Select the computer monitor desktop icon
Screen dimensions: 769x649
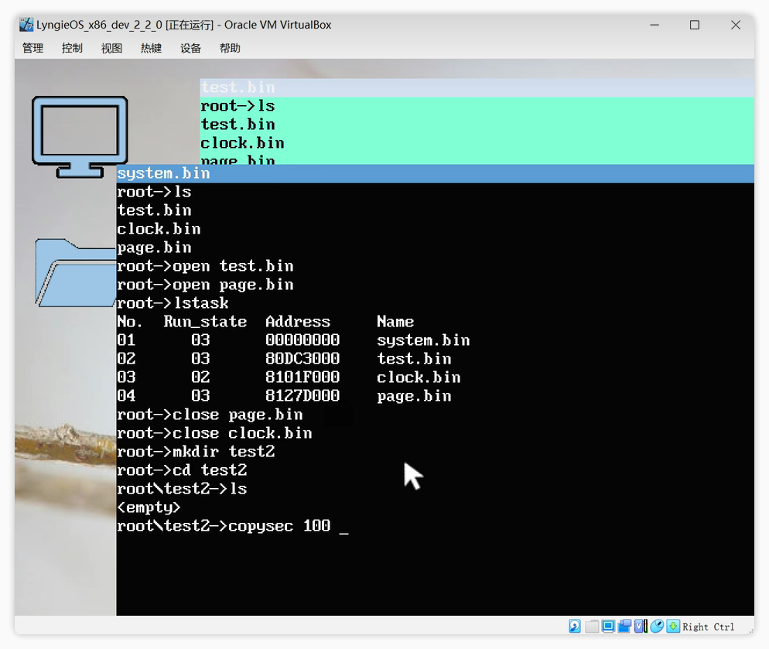point(80,134)
